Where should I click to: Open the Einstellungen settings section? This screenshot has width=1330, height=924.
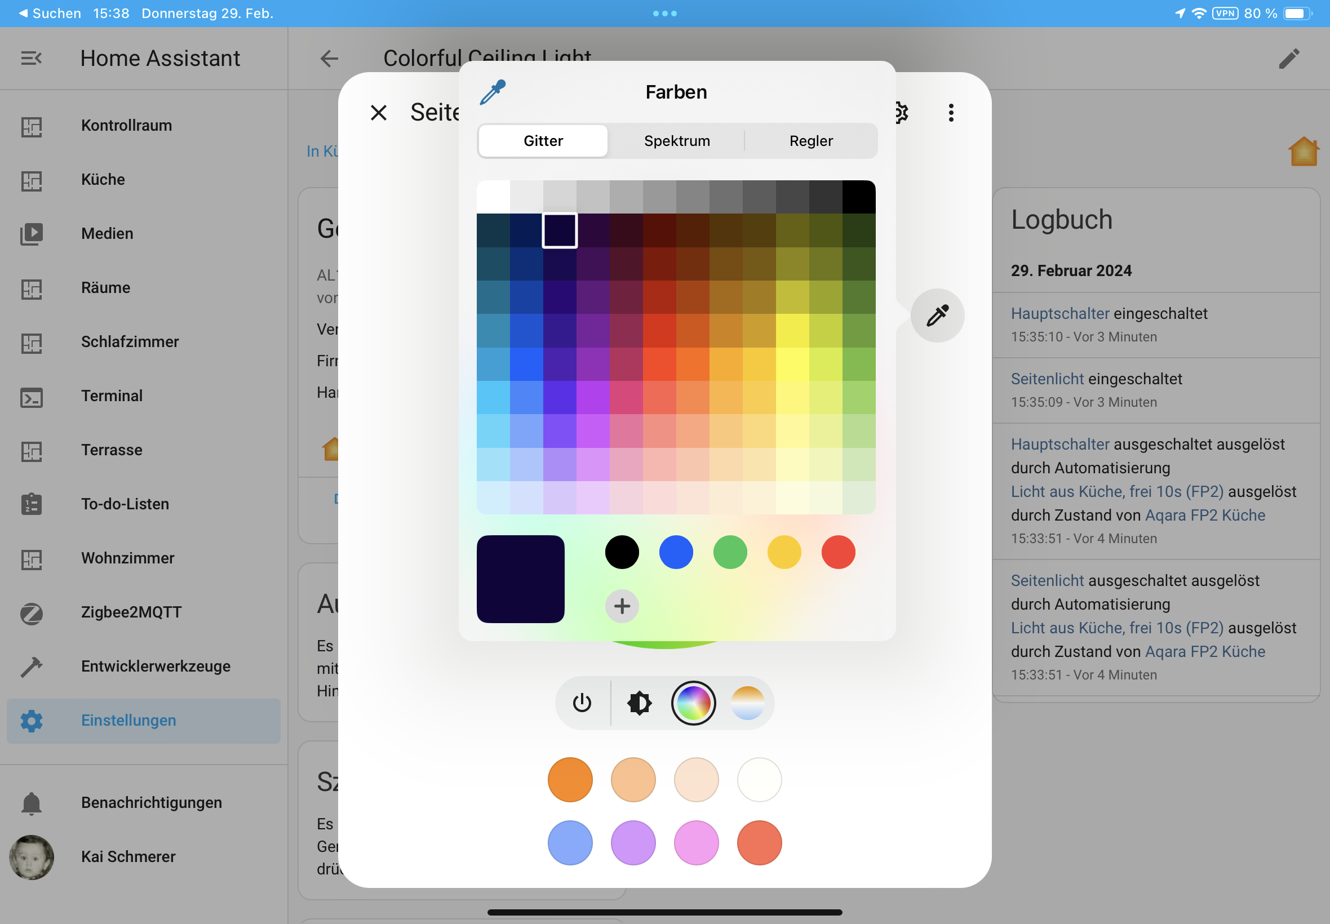pos(128,721)
